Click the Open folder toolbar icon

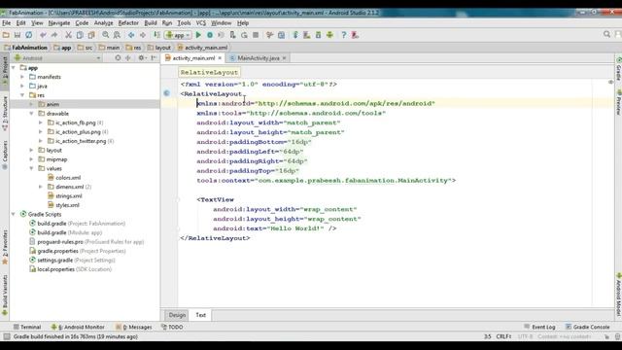(x=6, y=35)
